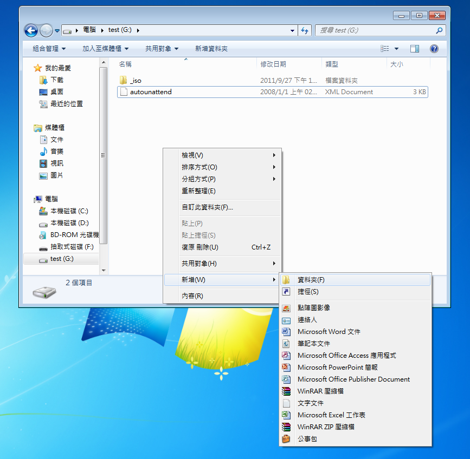The height and width of the screenshot is (459, 470).
Task: Create new 文字文件
Action: [356, 403]
